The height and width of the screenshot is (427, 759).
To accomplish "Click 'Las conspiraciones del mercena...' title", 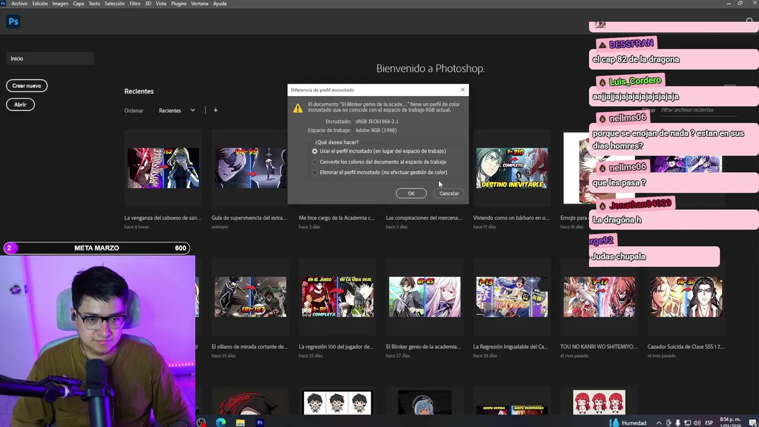I will click(x=424, y=218).
